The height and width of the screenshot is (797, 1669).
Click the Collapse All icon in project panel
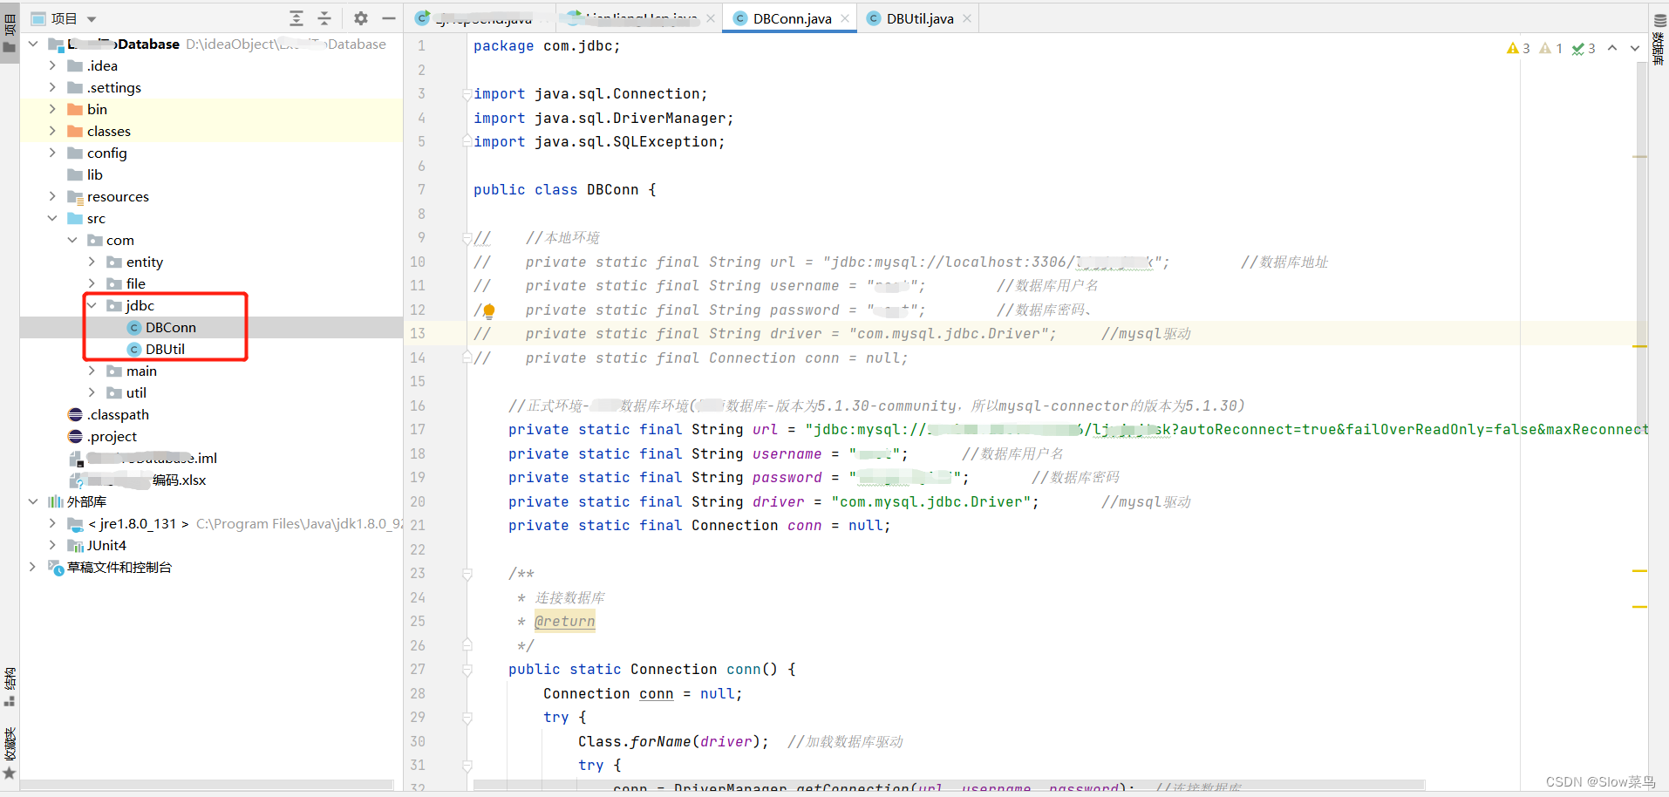(324, 18)
